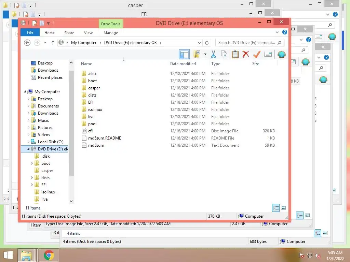
Task: Click My Computer in address breadcrumb
Action: (84, 43)
